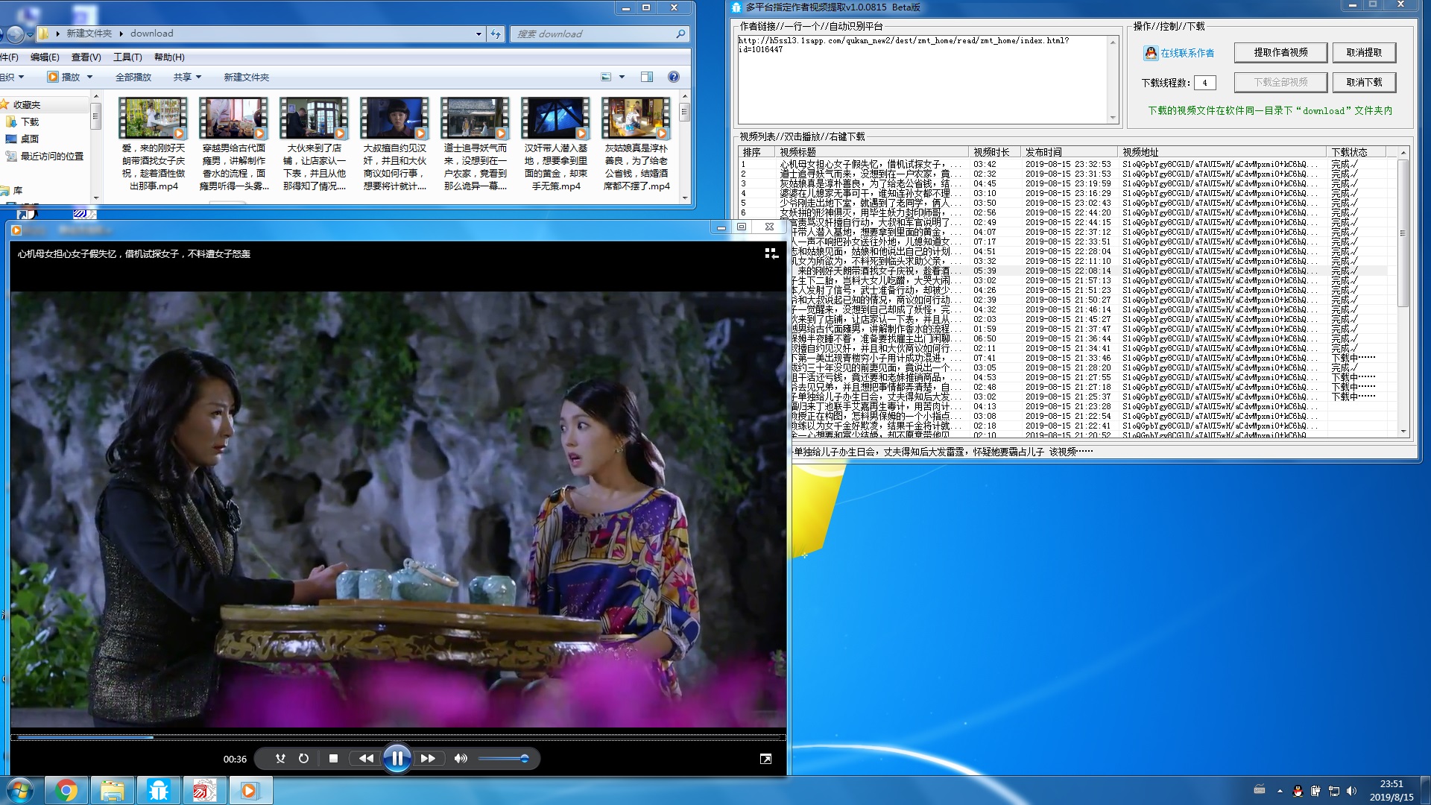The height and width of the screenshot is (805, 1431).
Task: Show hidden system tray icons
Action: (1280, 791)
